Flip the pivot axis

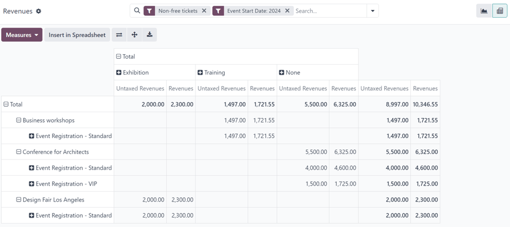coord(119,35)
